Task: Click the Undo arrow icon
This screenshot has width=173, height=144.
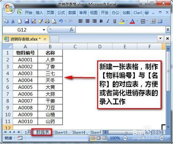Action: 61,21
